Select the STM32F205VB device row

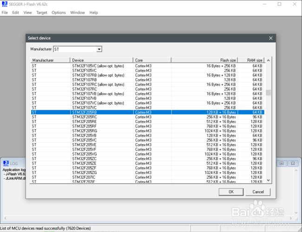point(148,135)
